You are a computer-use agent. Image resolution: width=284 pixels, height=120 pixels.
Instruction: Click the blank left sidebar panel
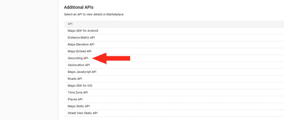point(29,60)
